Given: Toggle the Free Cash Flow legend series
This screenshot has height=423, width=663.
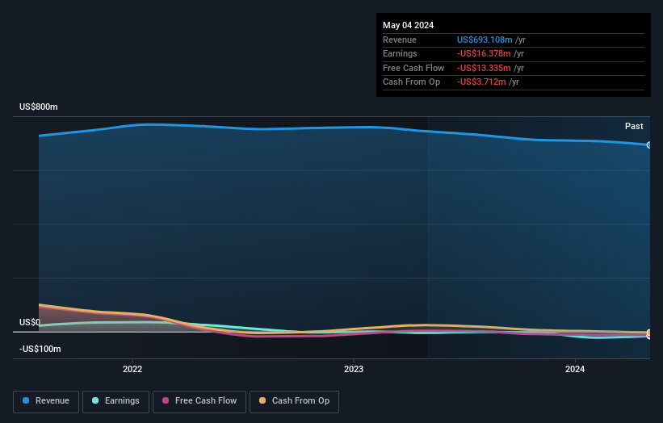Looking at the screenshot, I should pos(199,401).
